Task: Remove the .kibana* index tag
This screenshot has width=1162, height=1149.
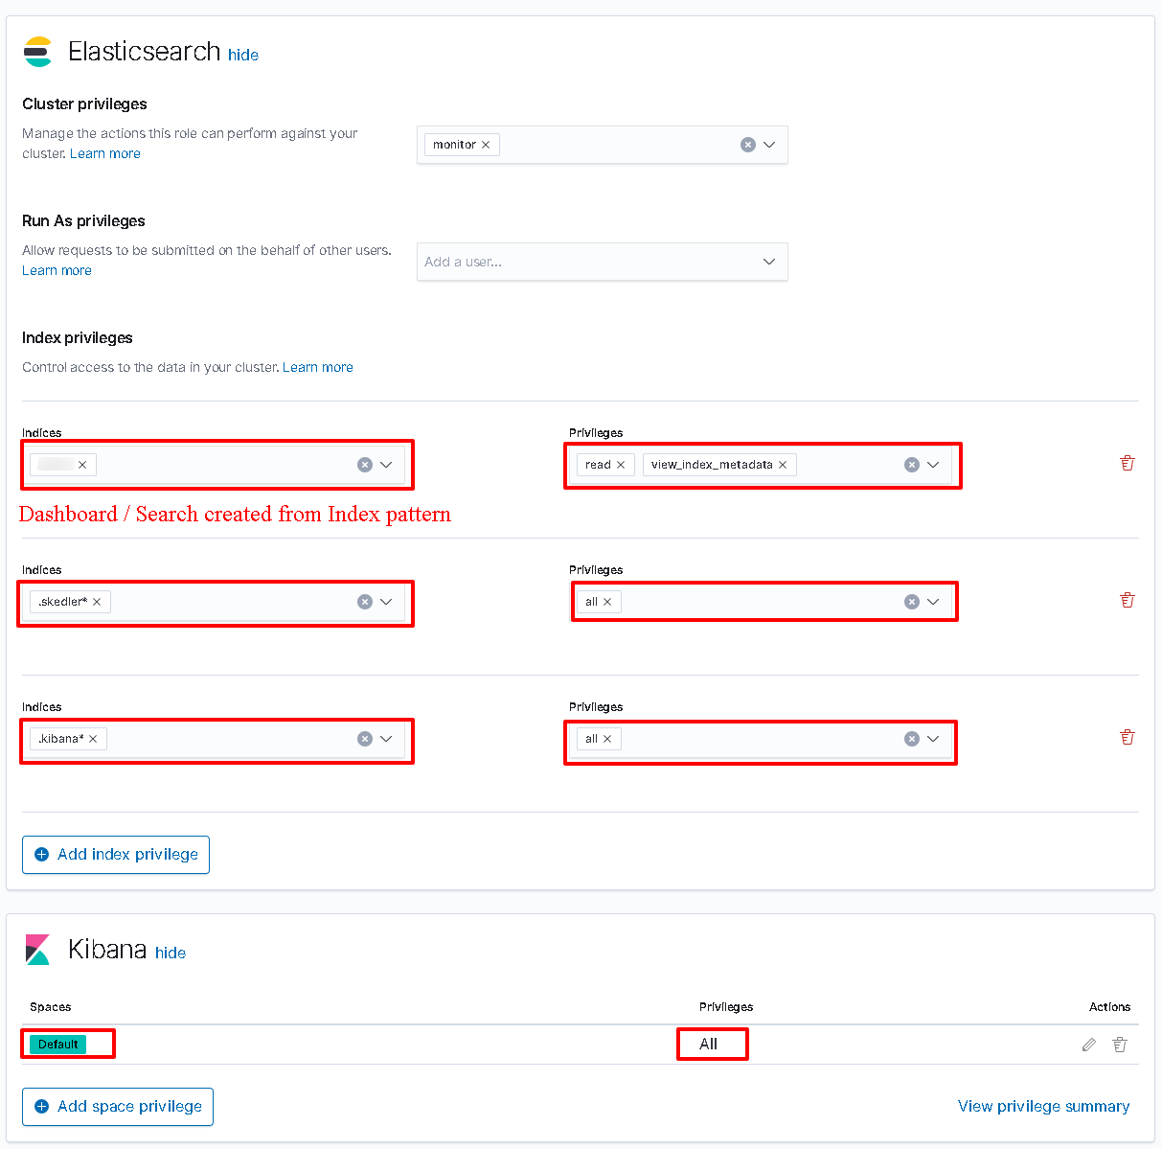Action: click(93, 739)
